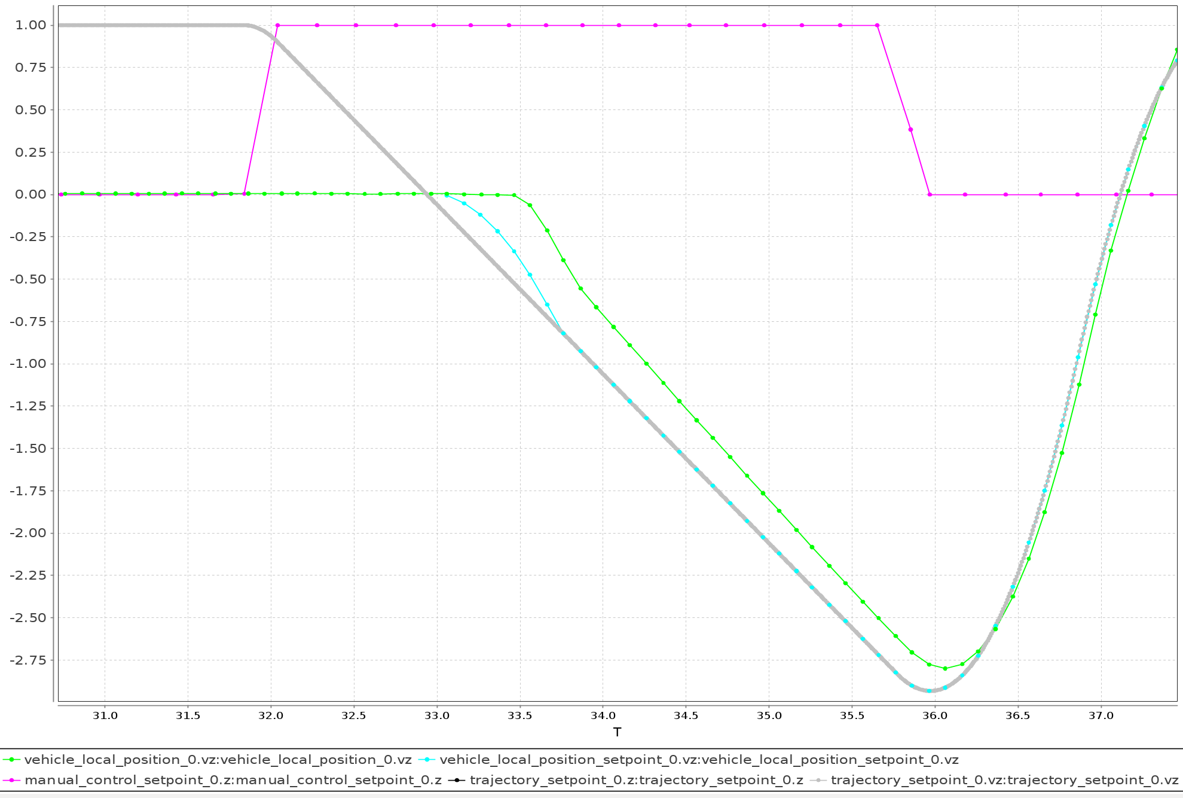Click the vehicle_local_position_setpoint_0.vz legend entry
Screen dimensions: 1183x798
click(689, 760)
